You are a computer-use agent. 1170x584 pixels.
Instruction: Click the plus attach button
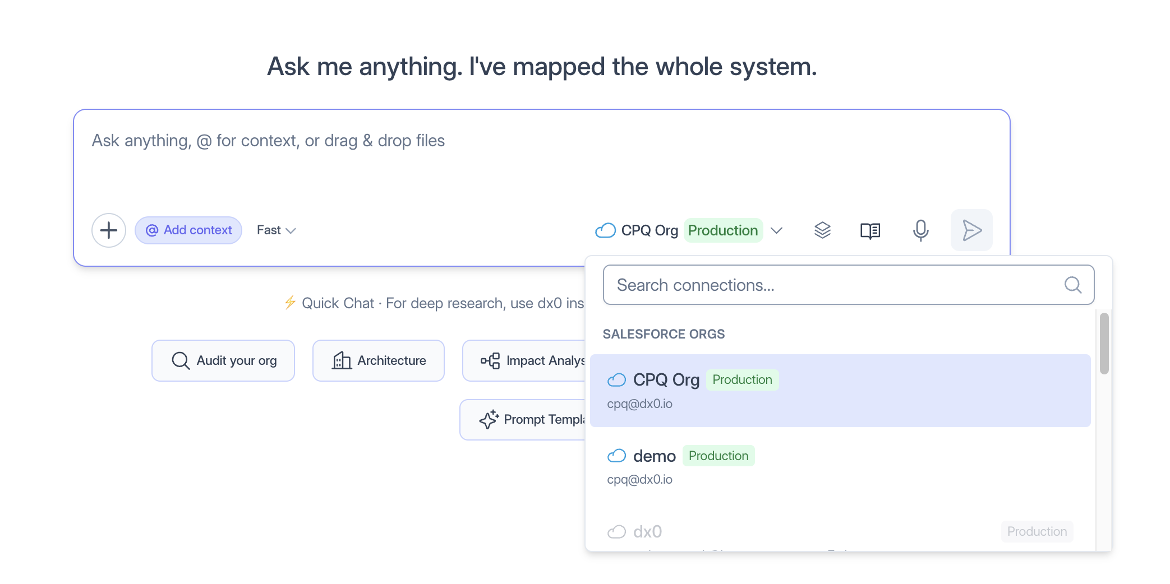(108, 230)
